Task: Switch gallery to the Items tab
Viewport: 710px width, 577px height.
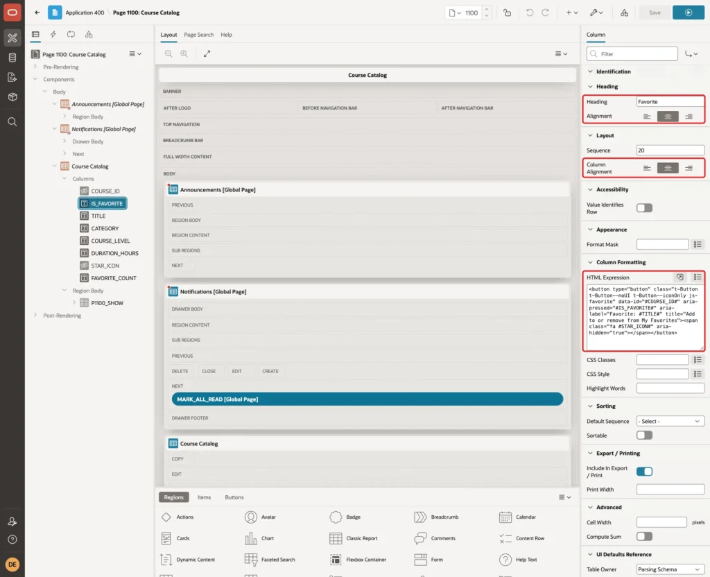Action: click(205, 497)
